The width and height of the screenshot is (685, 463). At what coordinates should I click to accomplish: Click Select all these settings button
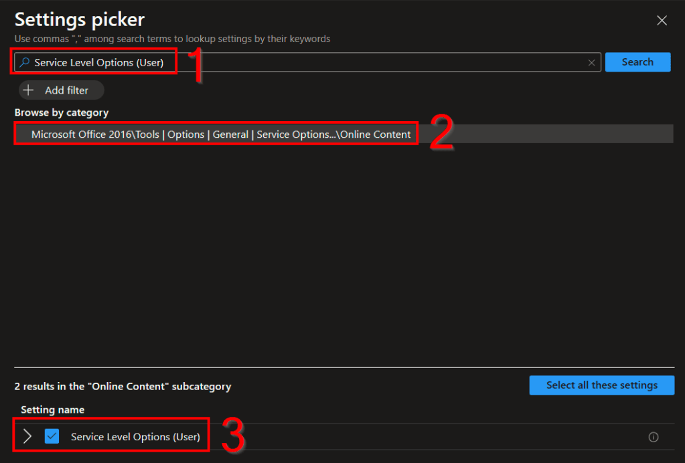[x=601, y=385]
